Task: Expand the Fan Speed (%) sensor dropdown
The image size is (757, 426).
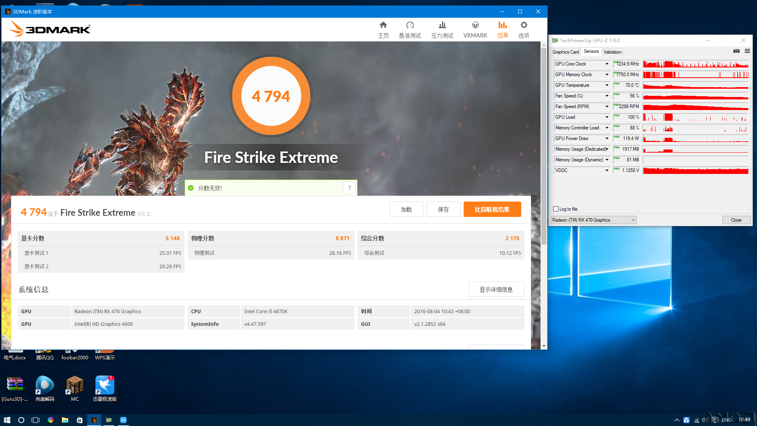Action: (607, 96)
